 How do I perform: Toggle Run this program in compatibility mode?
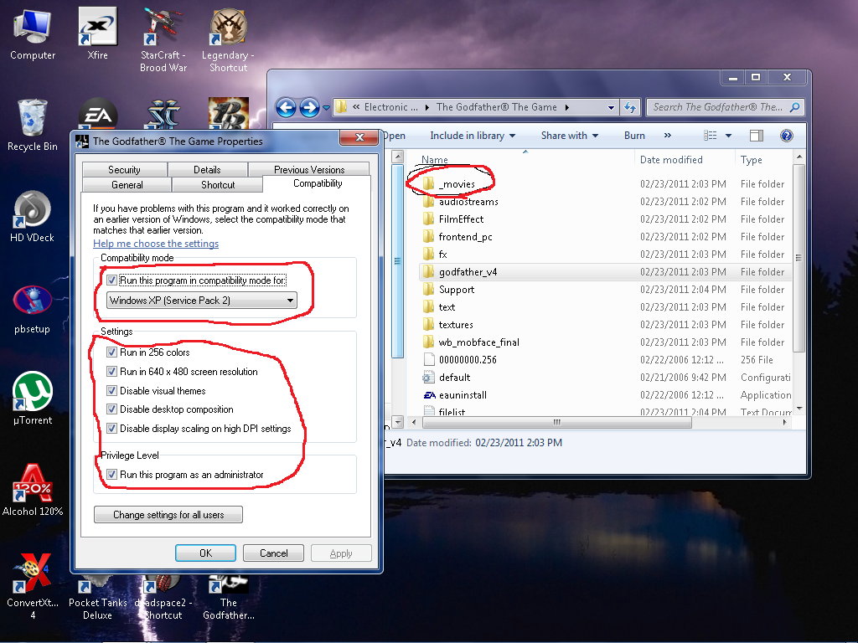click(111, 280)
